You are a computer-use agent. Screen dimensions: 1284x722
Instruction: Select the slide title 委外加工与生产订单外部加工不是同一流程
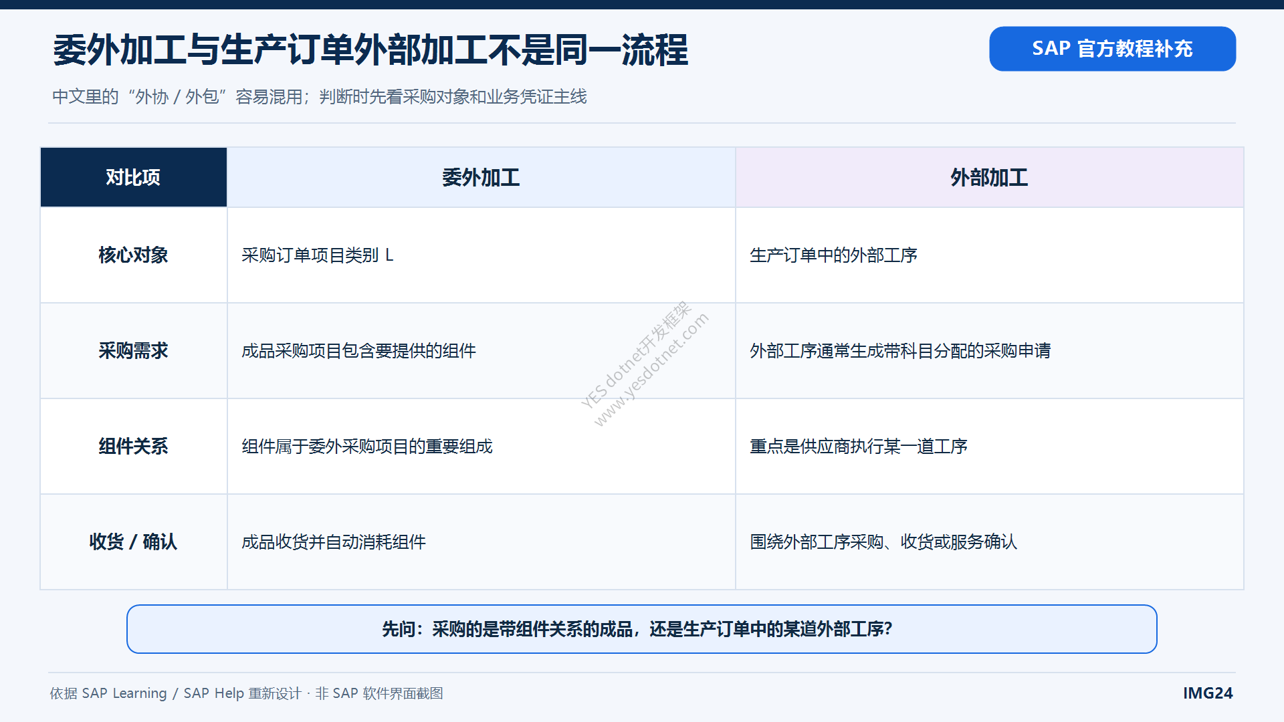click(x=370, y=50)
